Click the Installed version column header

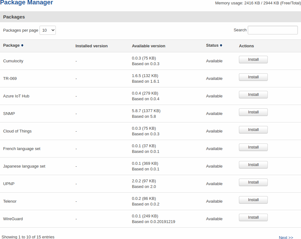91,46
